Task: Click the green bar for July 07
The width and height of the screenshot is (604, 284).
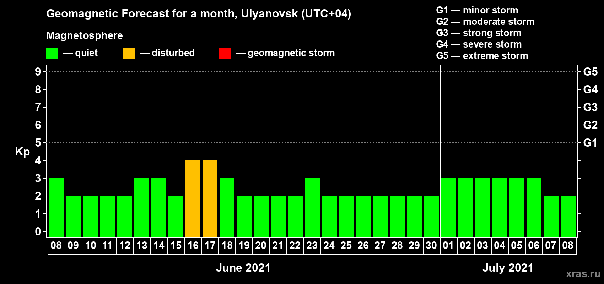Action: pyautogui.click(x=551, y=216)
